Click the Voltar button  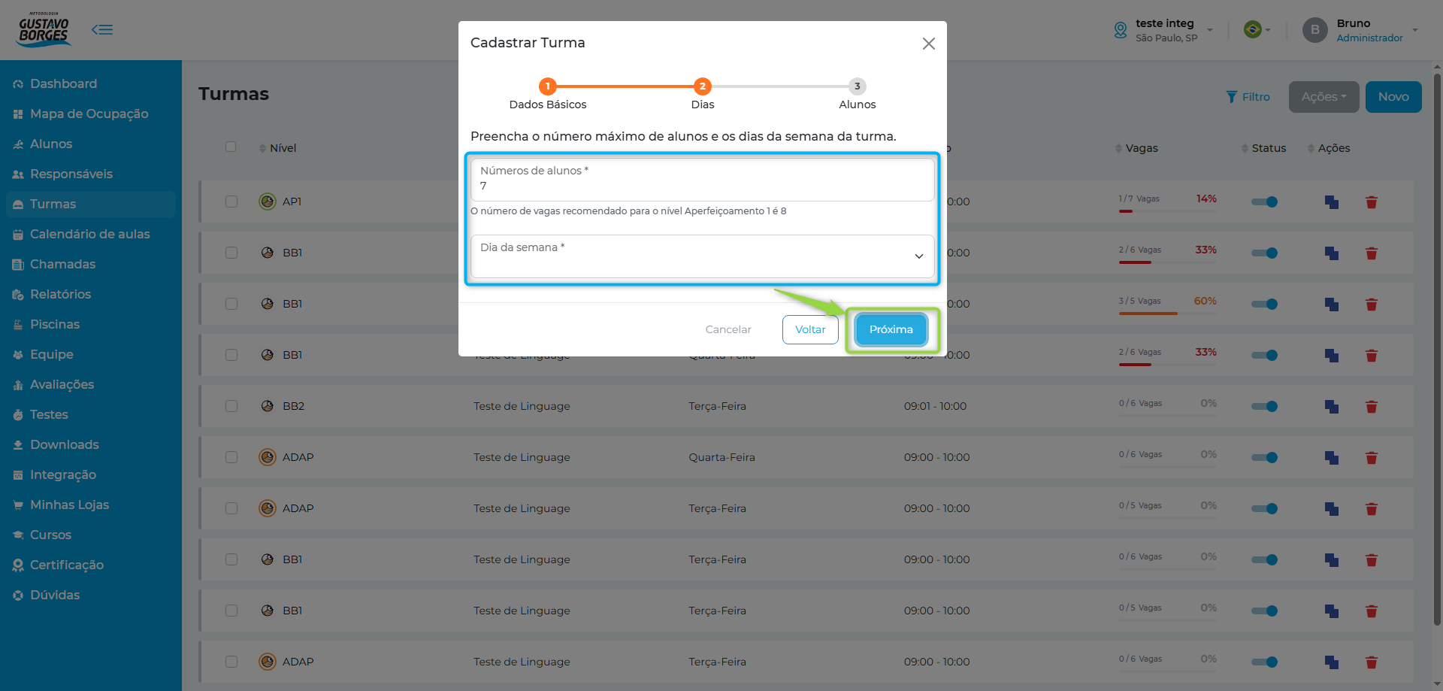point(810,329)
